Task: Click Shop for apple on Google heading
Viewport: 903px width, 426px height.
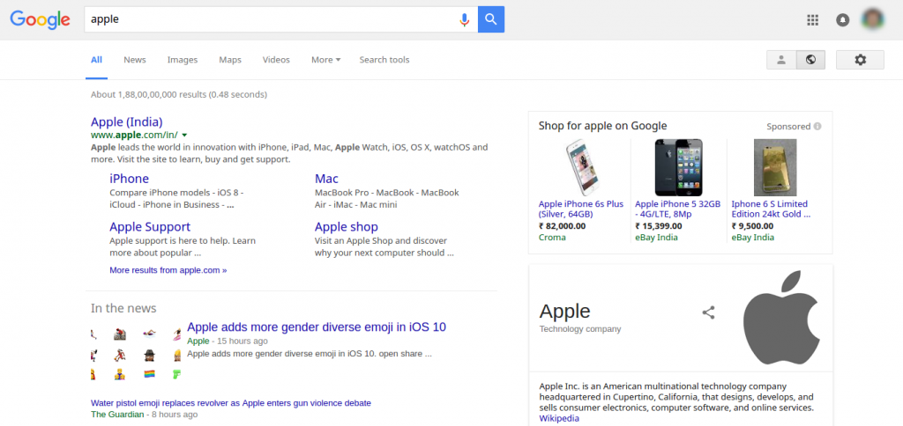Action: (x=602, y=126)
